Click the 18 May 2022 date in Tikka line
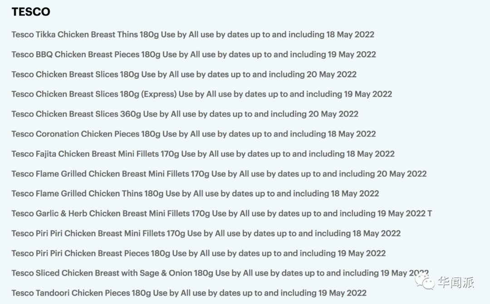 (x=350, y=34)
